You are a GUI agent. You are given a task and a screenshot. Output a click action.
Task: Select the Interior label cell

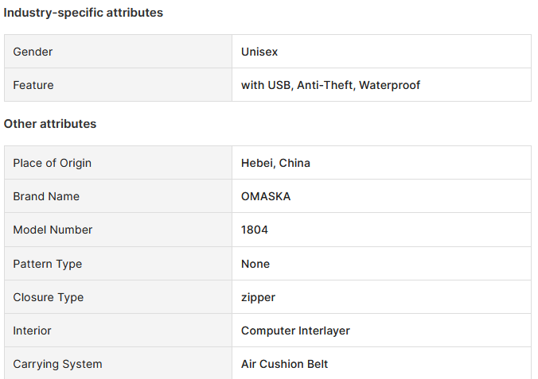tap(118, 331)
